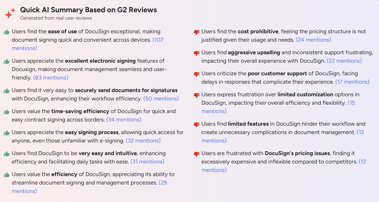Click the thumbs-down icon for limited customization
Viewport: 379px width, 202px height.
(x=196, y=95)
